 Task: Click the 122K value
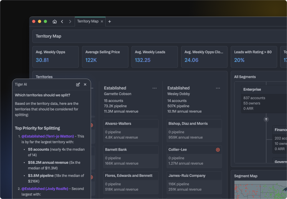tap(91, 60)
